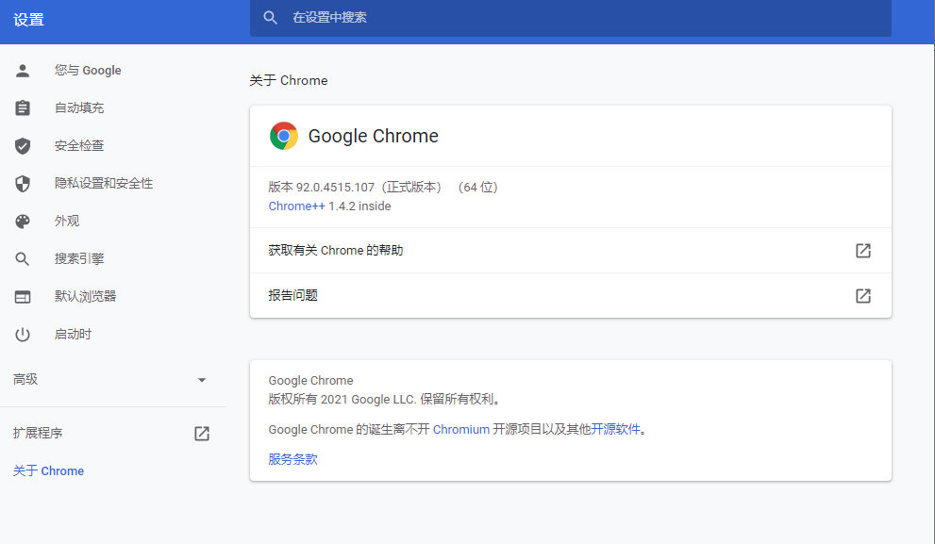Open the 服务条款 link
This screenshot has width=935, height=544.
pos(292,459)
